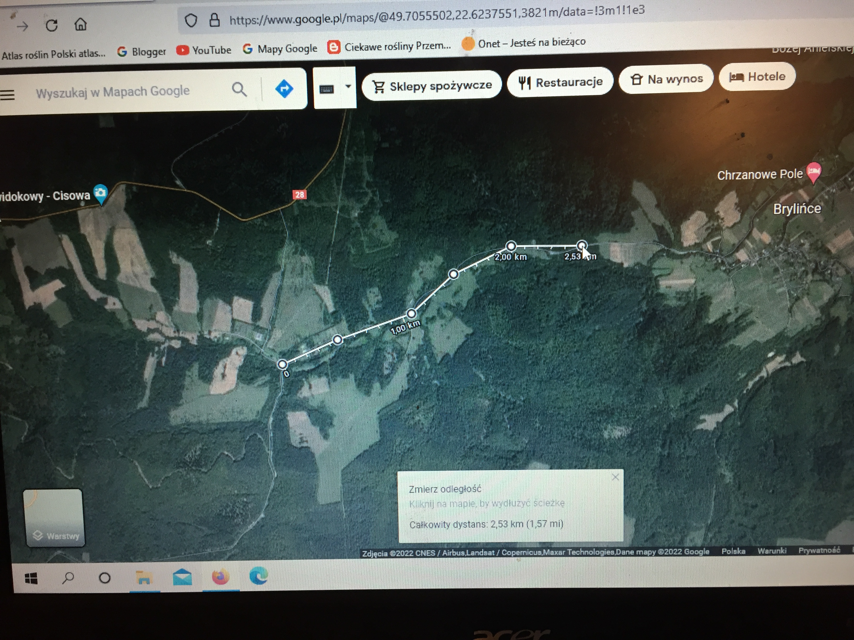Select the Sklepy spożywcze chip
This screenshot has width=854, height=640.
click(432, 85)
